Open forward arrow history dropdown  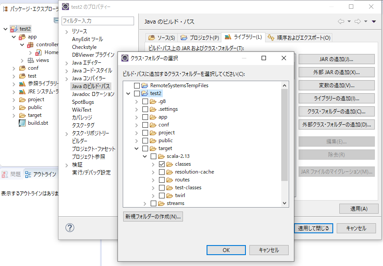click(366, 21)
